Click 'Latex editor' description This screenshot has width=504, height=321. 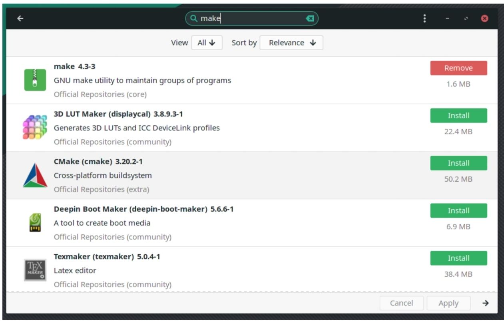click(75, 270)
